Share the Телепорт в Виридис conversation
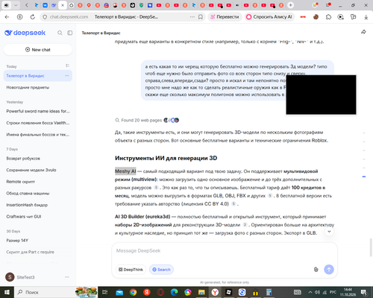373x298 pixels. (x=363, y=32)
